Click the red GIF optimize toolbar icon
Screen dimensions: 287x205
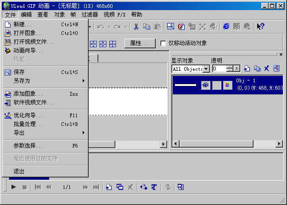pos(181,27)
